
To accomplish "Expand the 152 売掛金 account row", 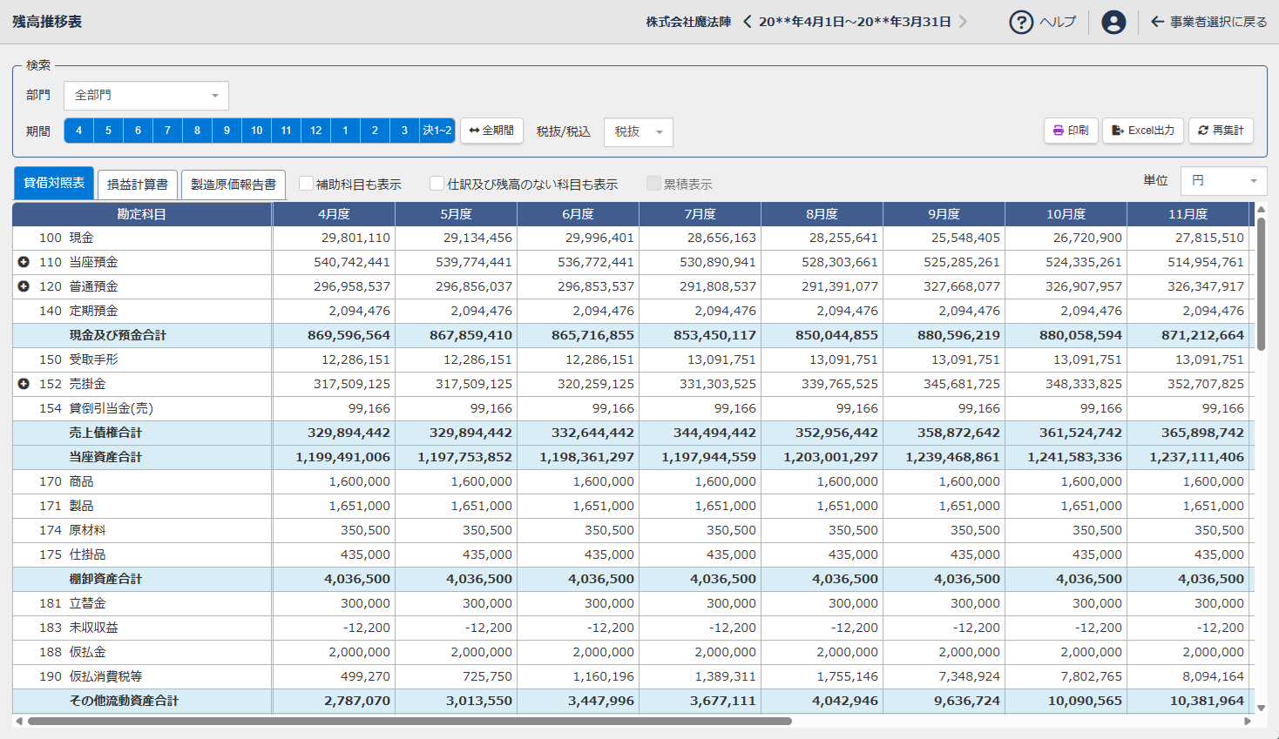I will pyautogui.click(x=24, y=384).
